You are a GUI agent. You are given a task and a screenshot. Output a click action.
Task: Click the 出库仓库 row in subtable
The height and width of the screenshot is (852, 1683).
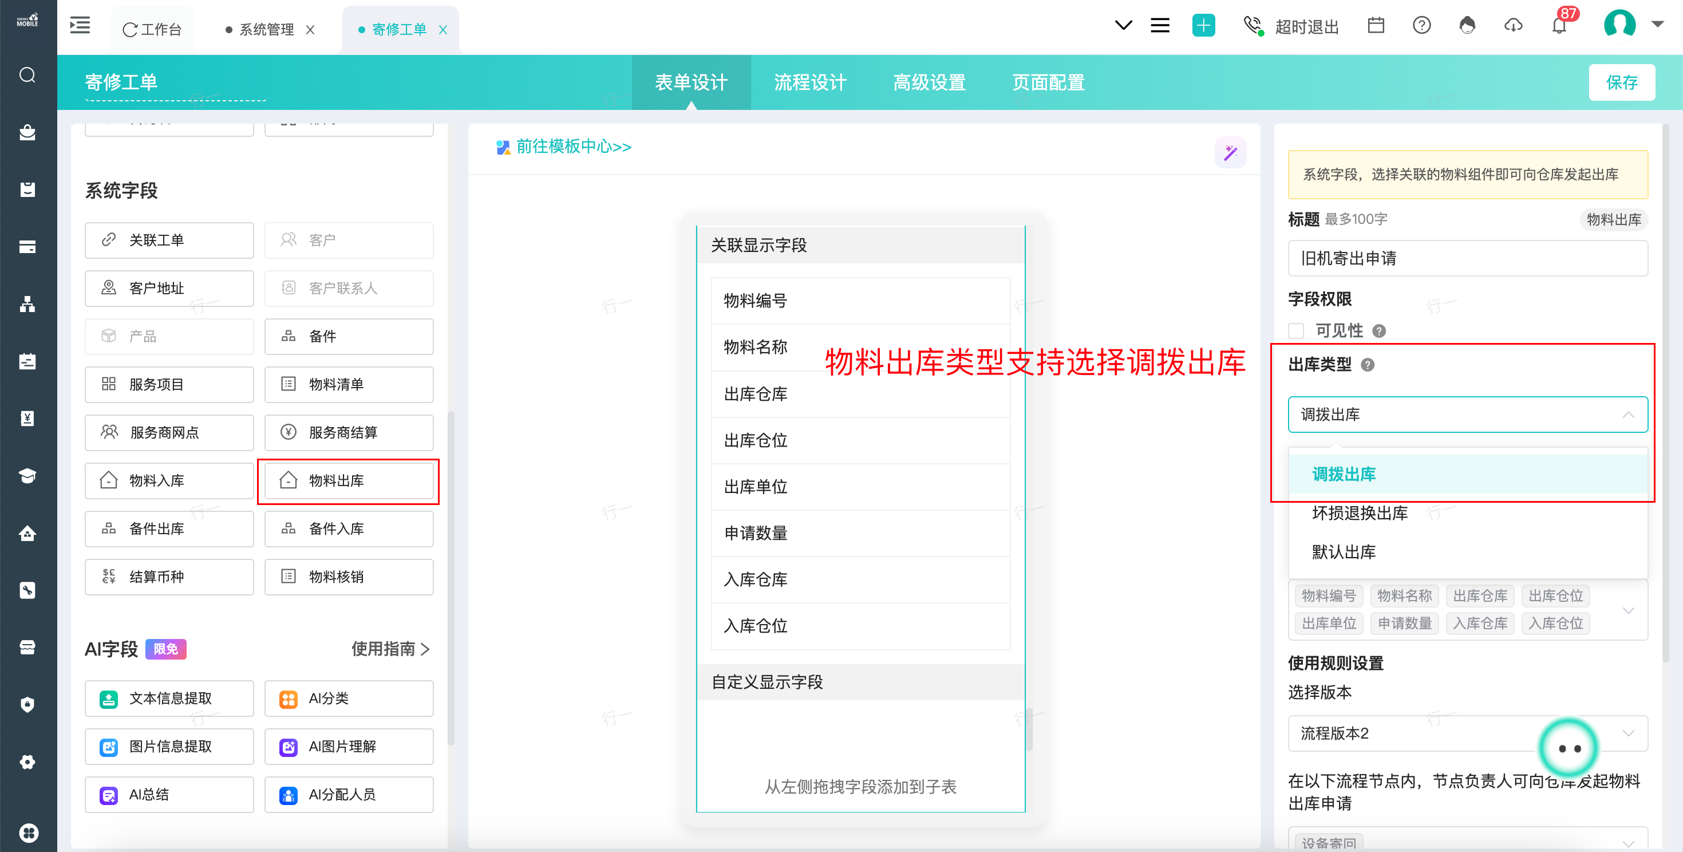[x=860, y=394]
